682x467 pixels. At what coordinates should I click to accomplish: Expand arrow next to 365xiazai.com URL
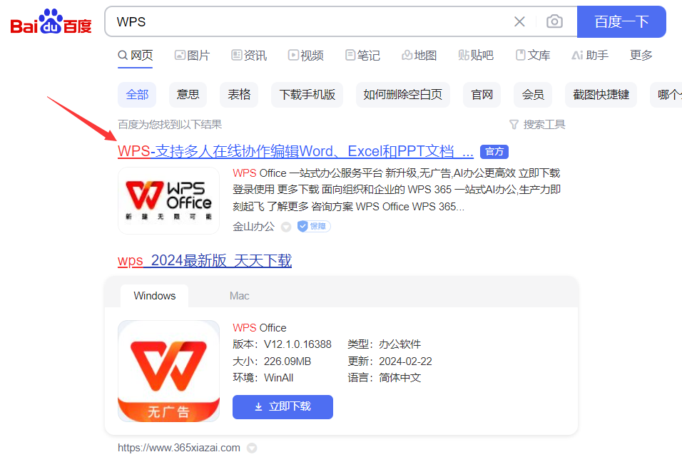tap(252, 448)
